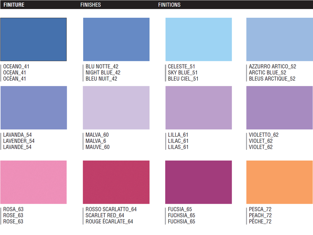This screenshot has width=313, height=235.
Task: Click the PÊCHE_72 label
Action: coord(260,221)
